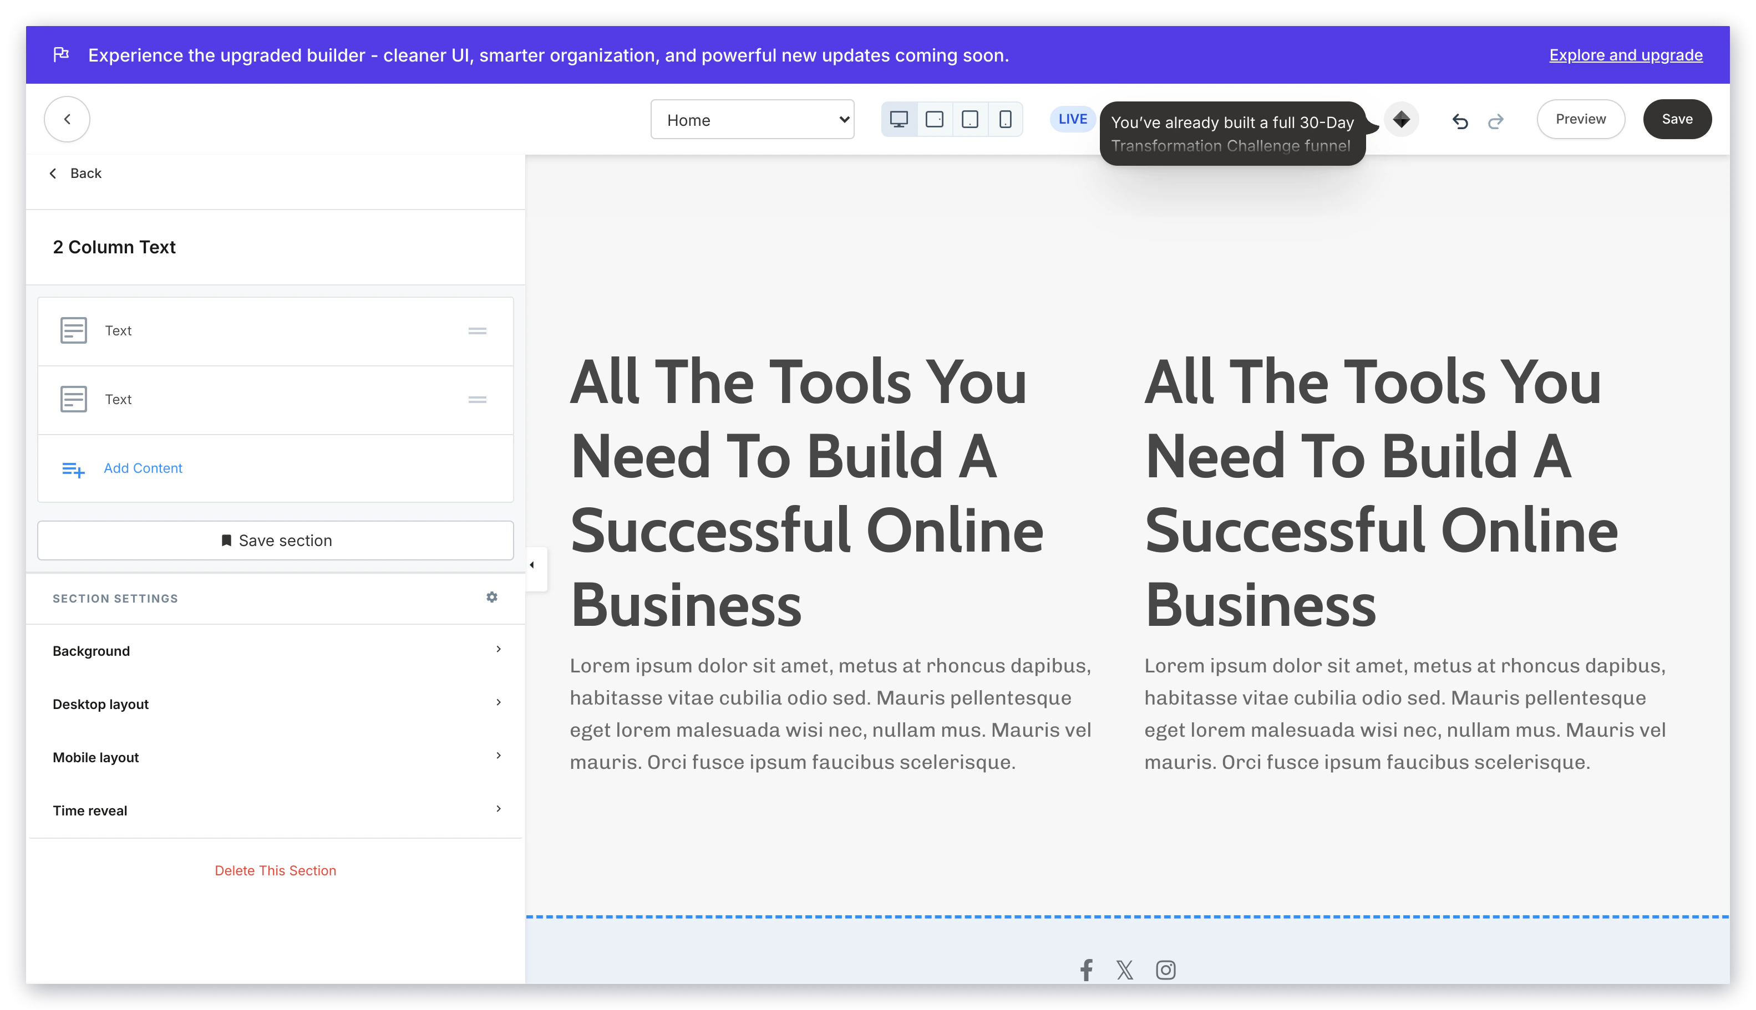Open the X (Twitter) footer icon
The height and width of the screenshot is (1010, 1756).
point(1124,970)
